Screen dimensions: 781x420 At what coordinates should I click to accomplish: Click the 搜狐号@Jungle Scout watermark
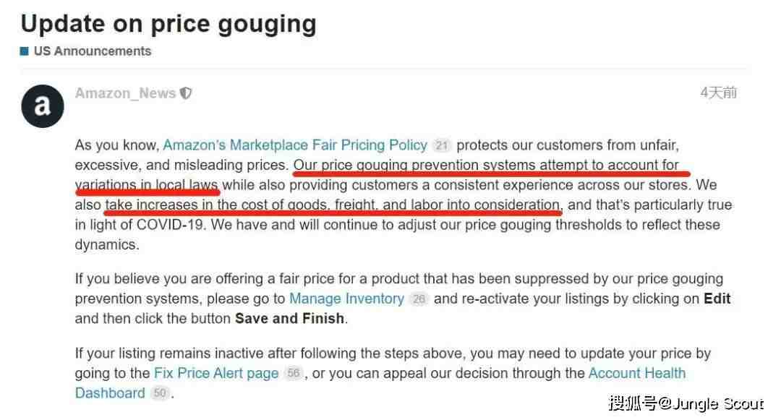686,403
